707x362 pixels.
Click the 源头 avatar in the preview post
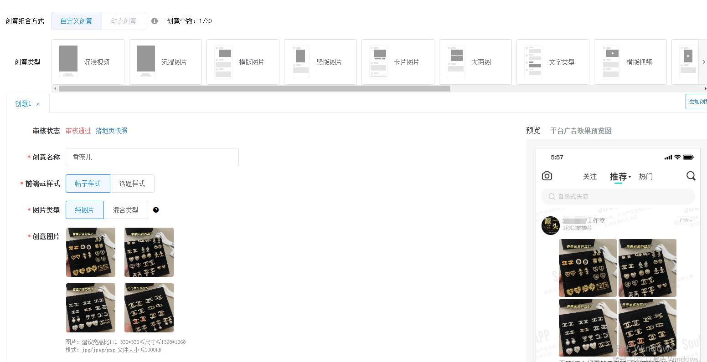click(551, 225)
